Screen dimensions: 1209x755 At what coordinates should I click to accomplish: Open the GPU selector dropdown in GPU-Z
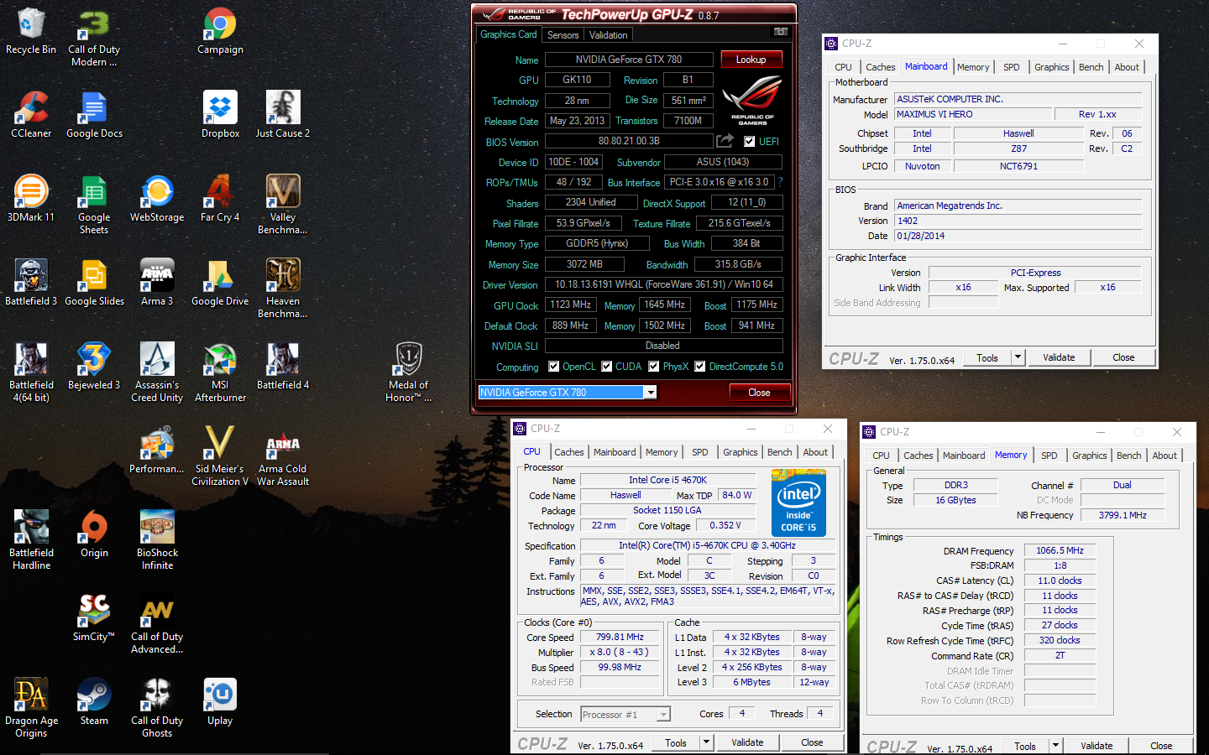[x=650, y=393]
